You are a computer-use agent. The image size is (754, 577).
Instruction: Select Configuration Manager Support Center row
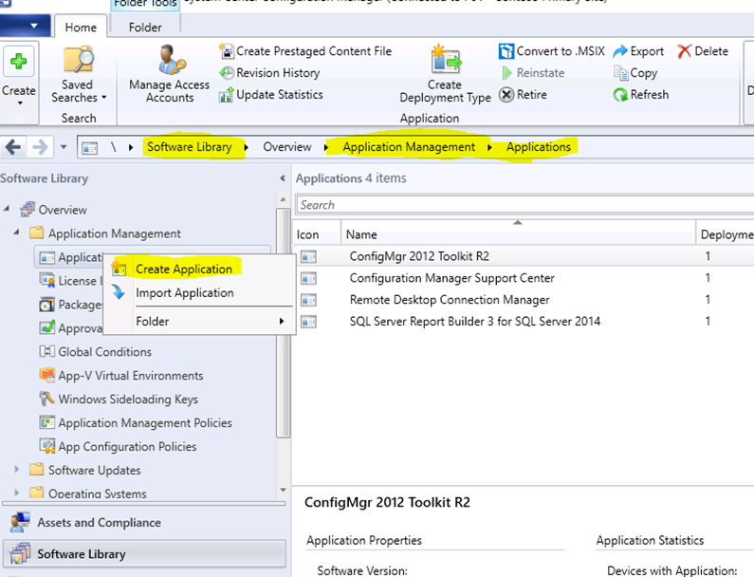click(x=524, y=278)
